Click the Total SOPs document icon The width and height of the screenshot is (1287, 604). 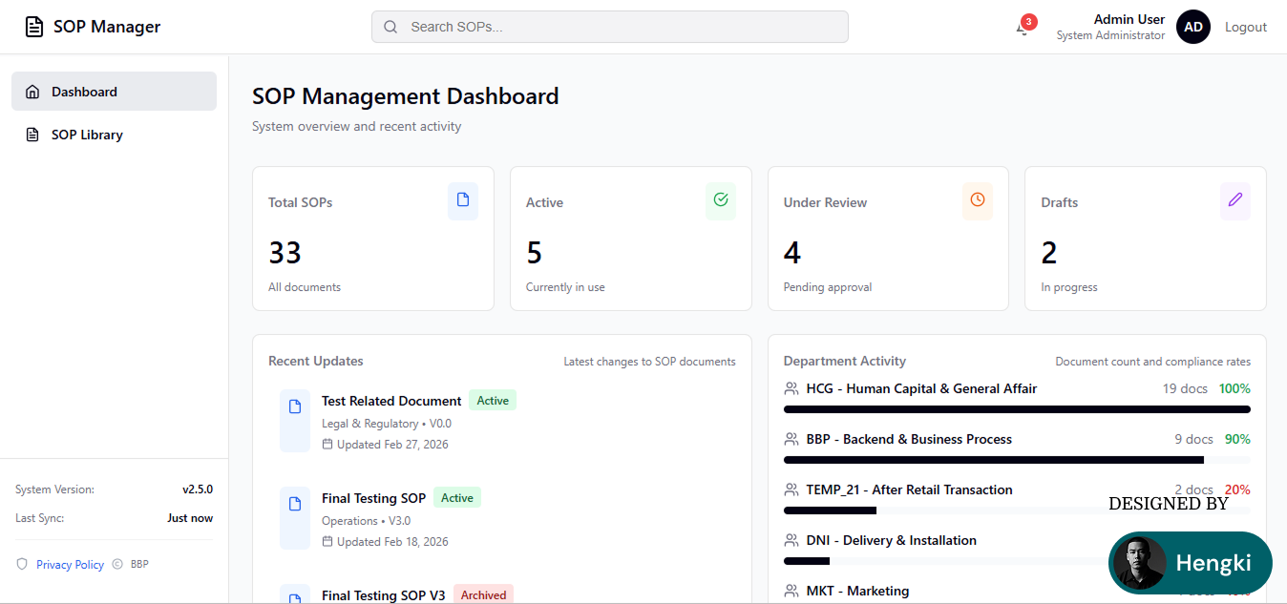pyautogui.click(x=463, y=200)
